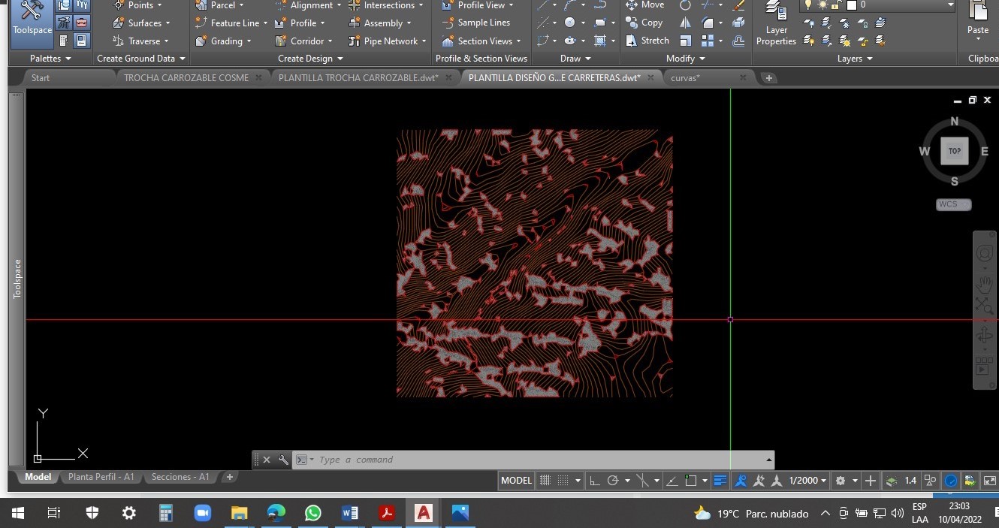
Task: Toggle the drawing grid display
Action: (x=545, y=481)
